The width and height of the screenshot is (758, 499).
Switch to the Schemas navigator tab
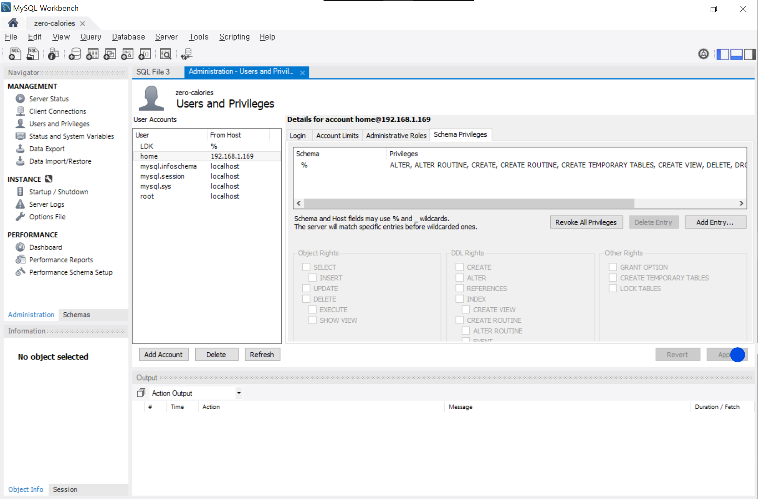pyautogui.click(x=76, y=315)
